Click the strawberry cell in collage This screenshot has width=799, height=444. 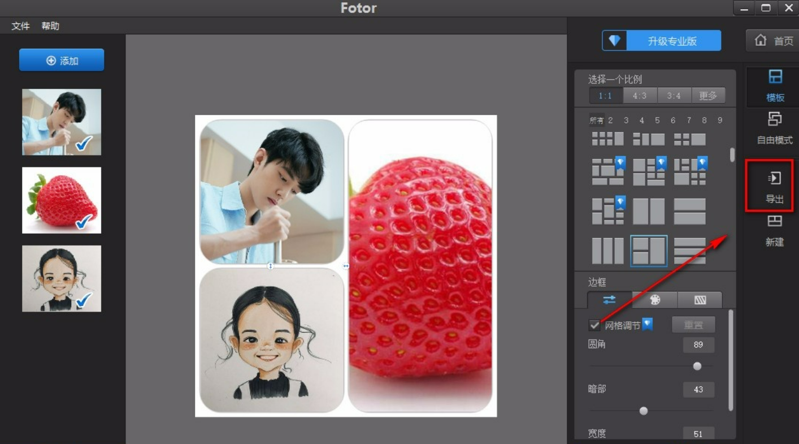(x=420, y=266)
